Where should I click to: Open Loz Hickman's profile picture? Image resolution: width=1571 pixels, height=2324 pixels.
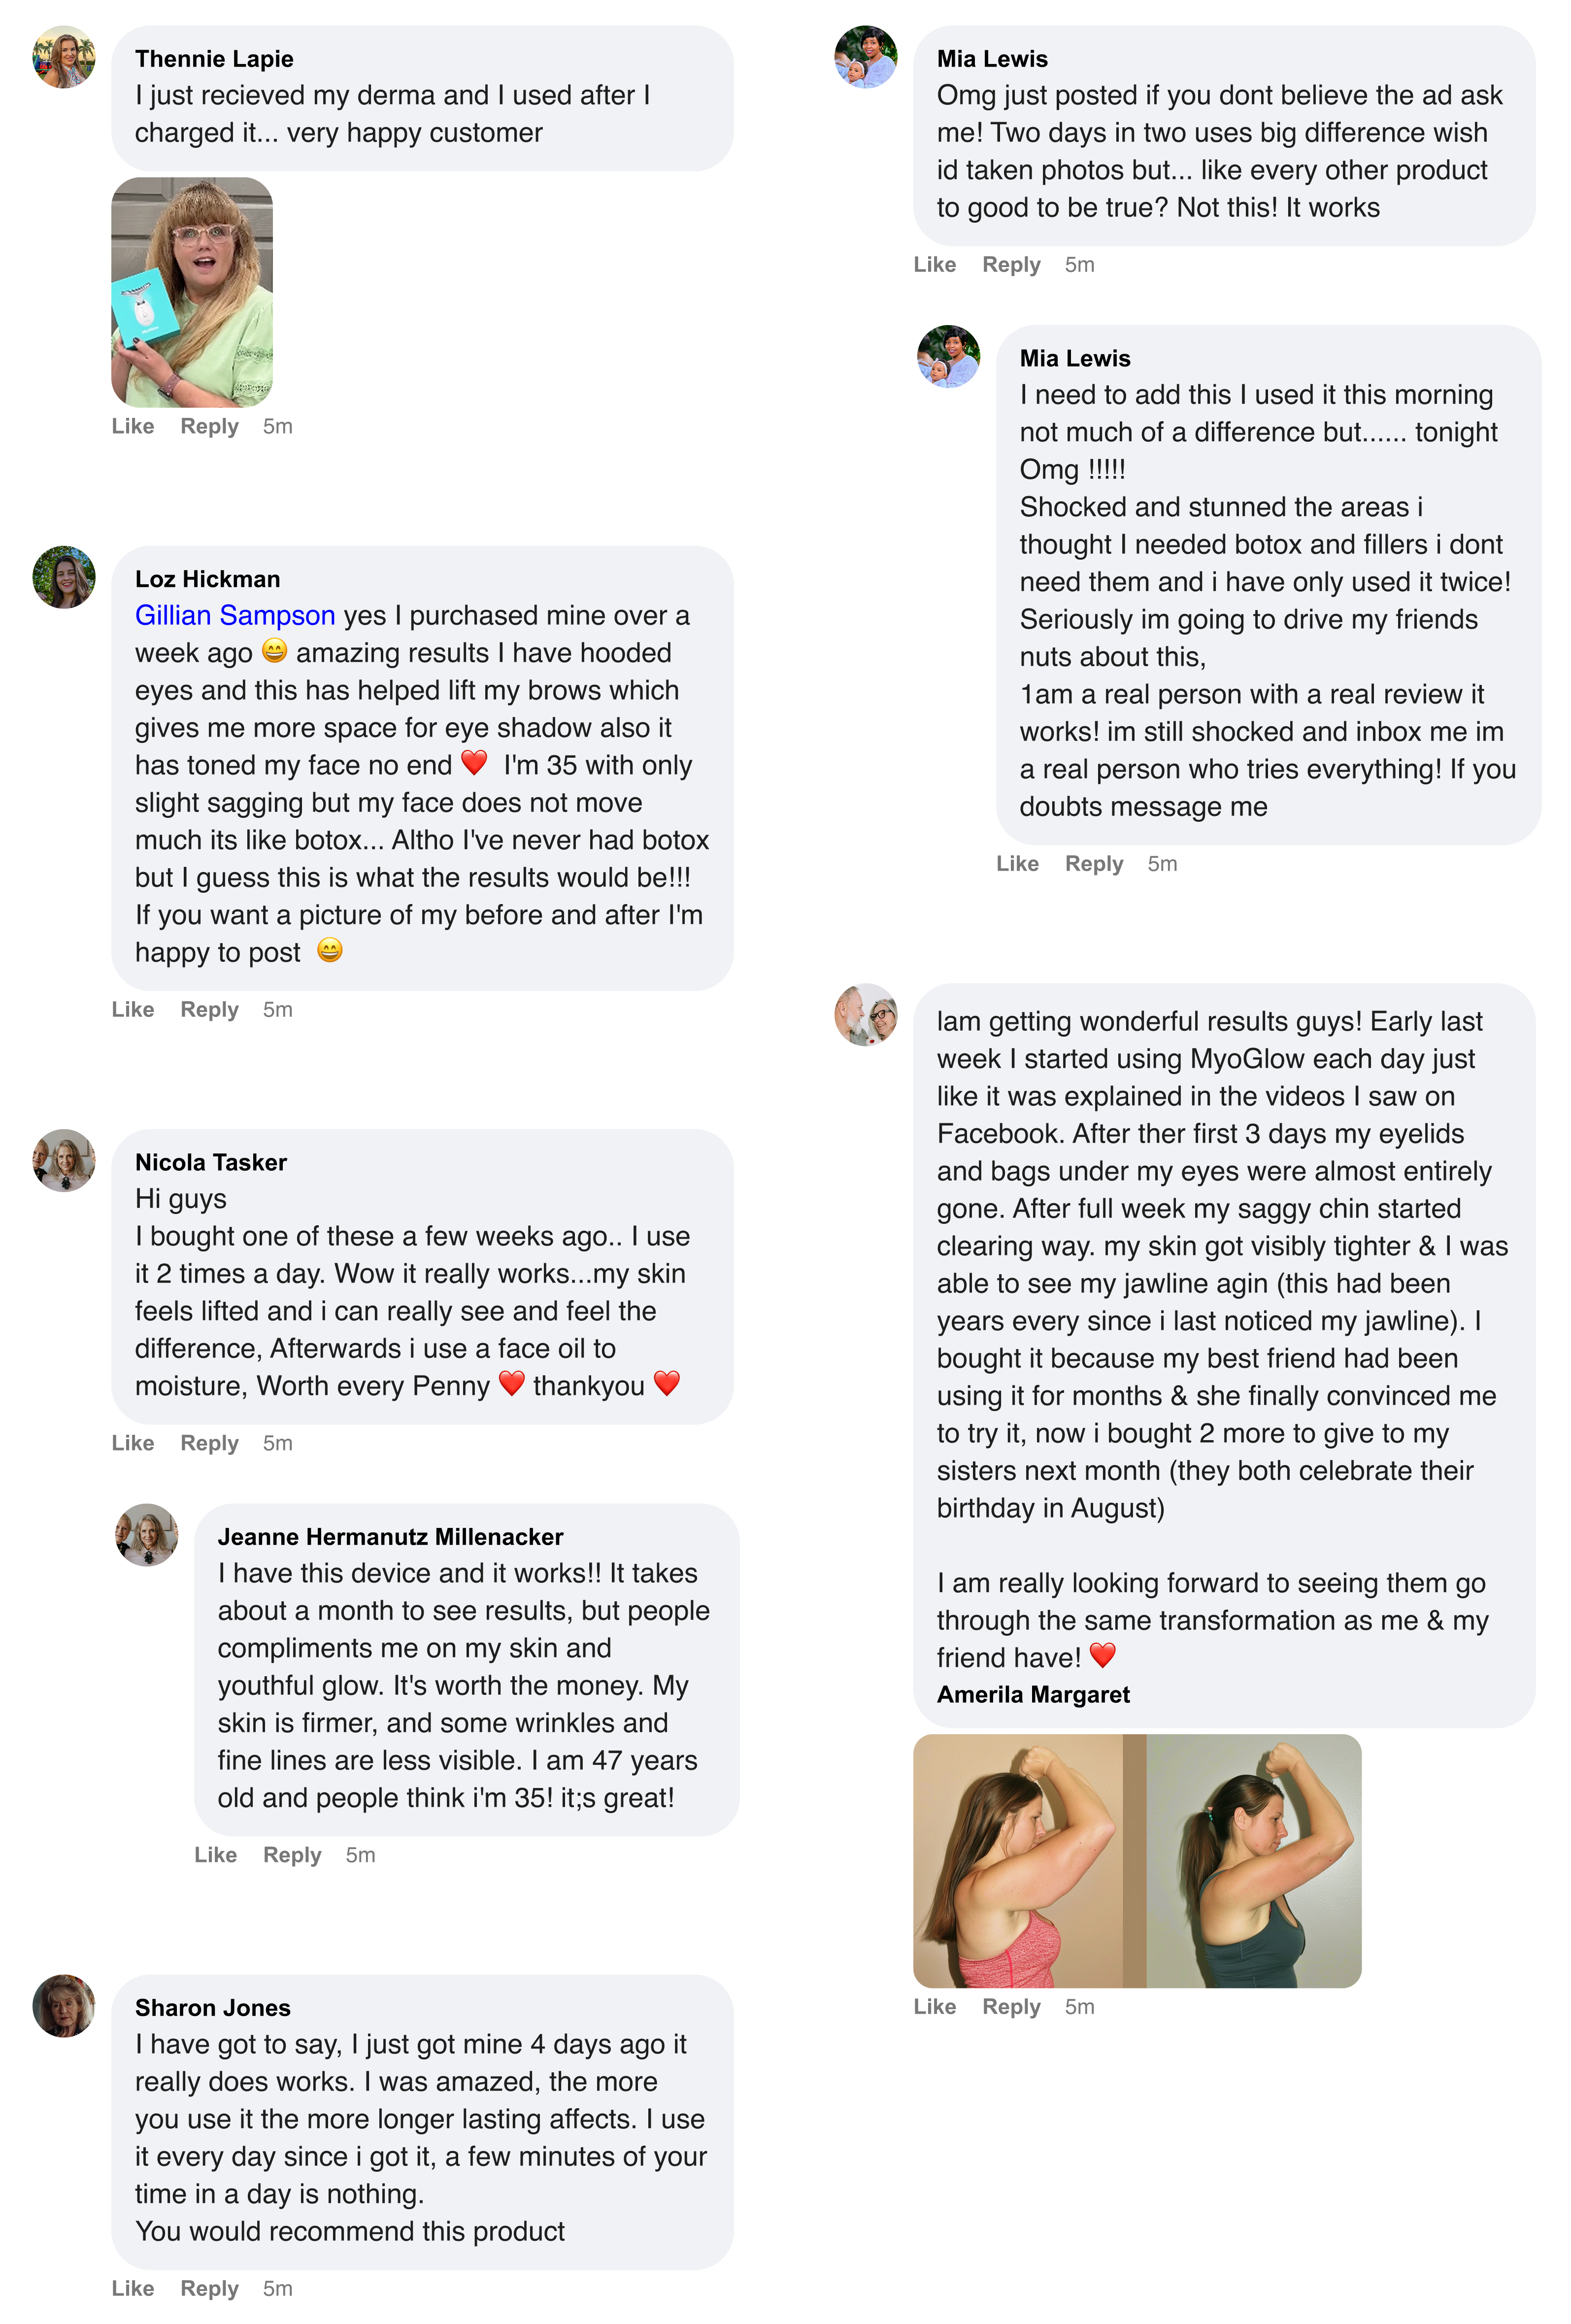[x=64, y=577]
